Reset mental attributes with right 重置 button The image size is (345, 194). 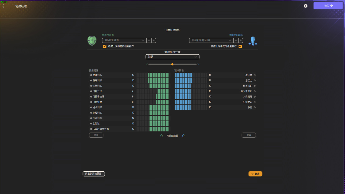click(249, 135)
